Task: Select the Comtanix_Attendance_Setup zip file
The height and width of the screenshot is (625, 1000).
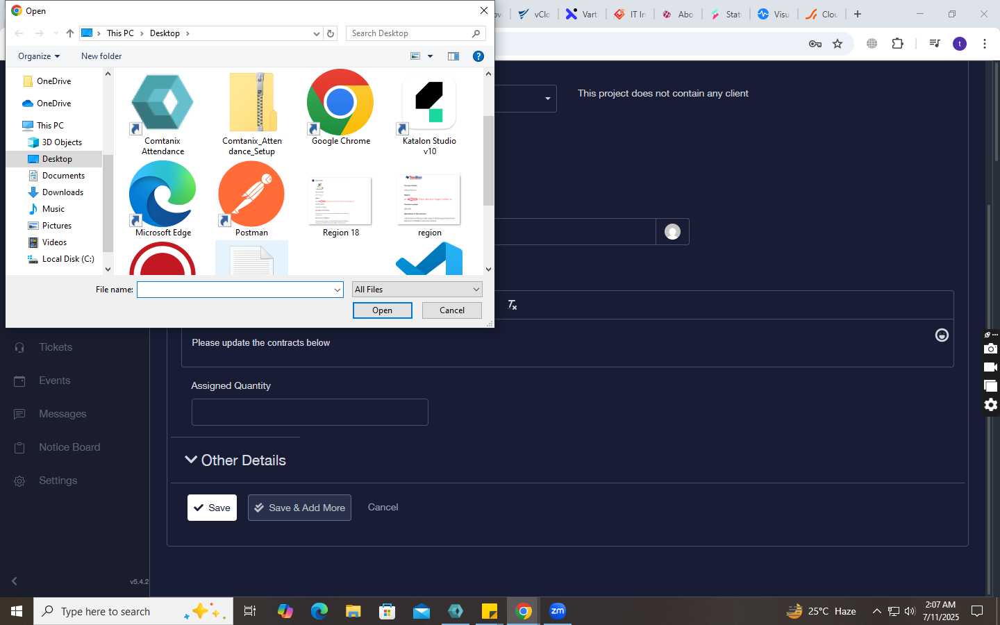Action: [x=251, y=113]
